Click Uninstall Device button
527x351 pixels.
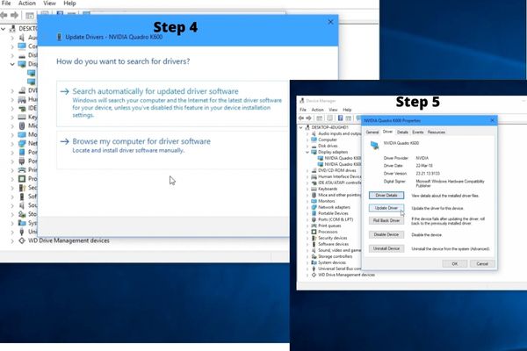click(x=386, y=248)
